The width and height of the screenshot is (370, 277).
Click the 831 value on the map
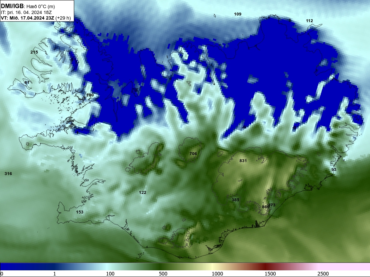coord(243,161)
